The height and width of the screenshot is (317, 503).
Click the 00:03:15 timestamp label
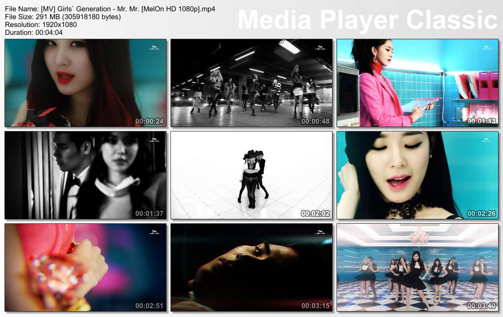point(315,306)
